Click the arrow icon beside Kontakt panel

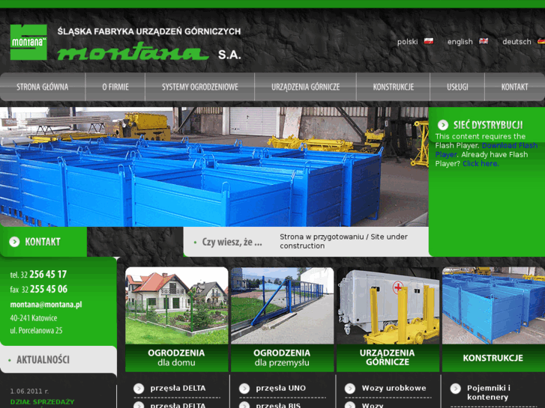14,242
